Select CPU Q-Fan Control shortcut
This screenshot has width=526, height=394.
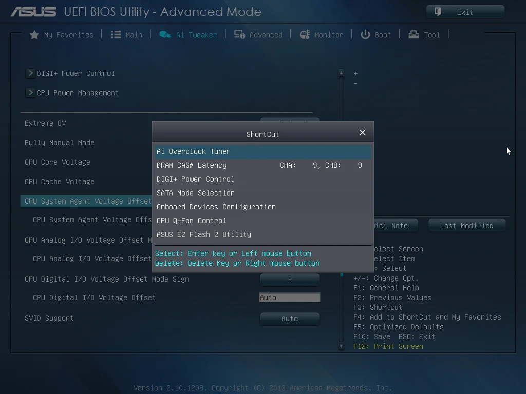coord(263,221)
